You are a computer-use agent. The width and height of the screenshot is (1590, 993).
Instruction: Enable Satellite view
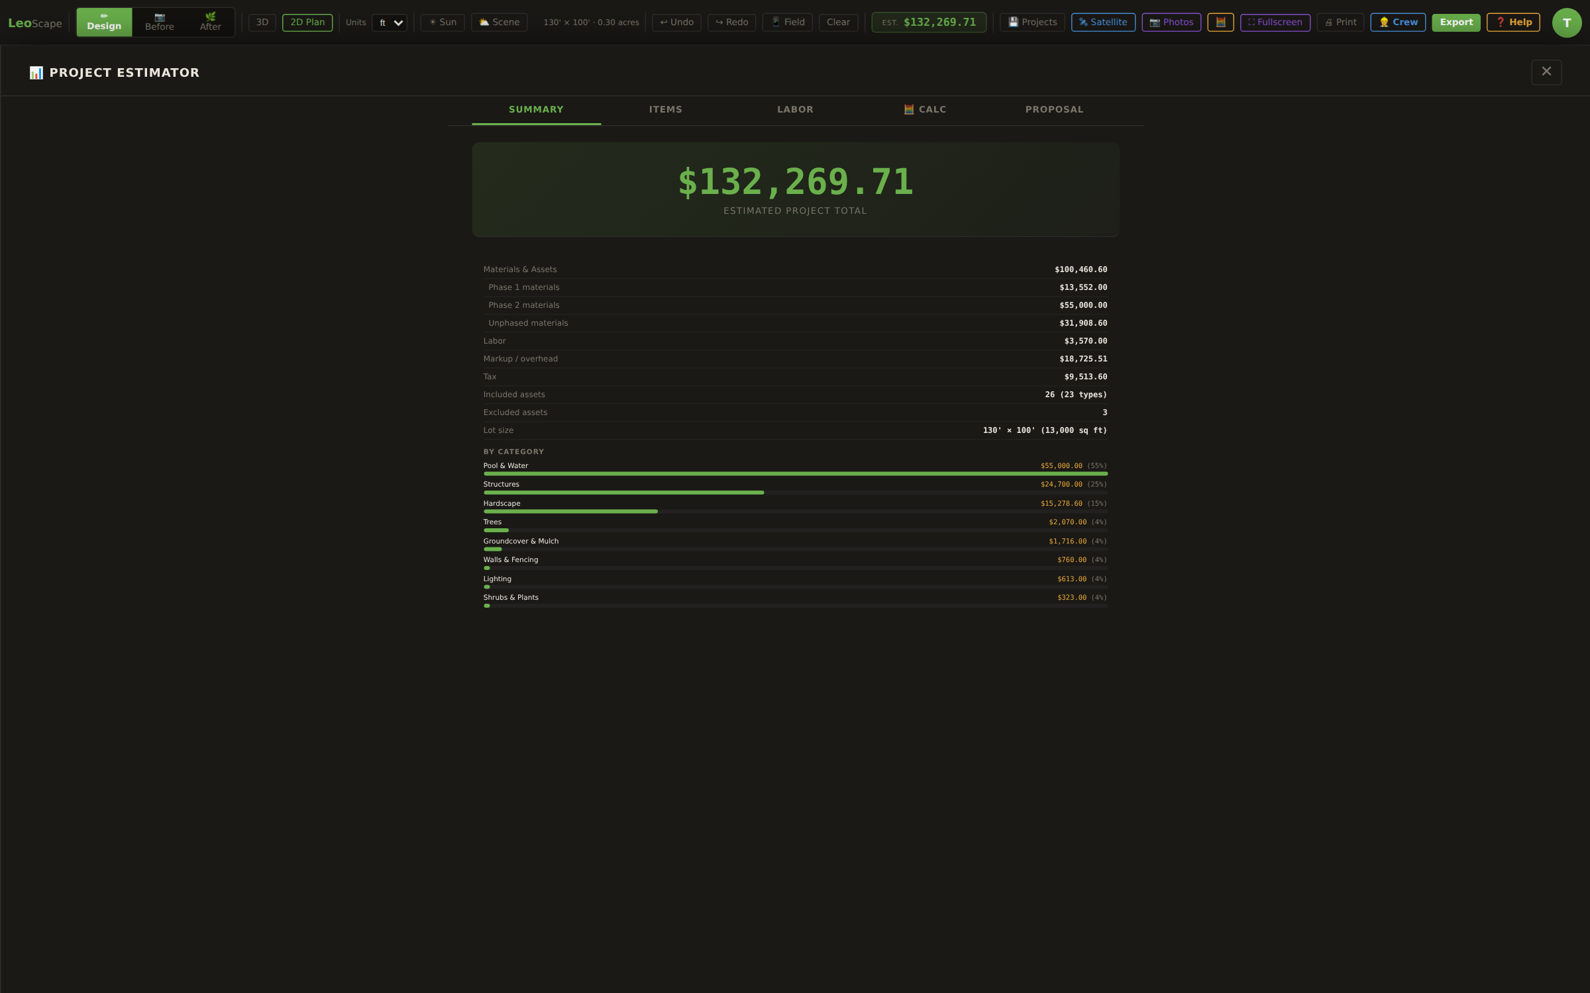click(1103, 23)
